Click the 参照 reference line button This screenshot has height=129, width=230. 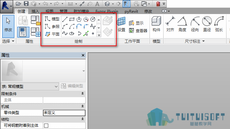[52, 26]
